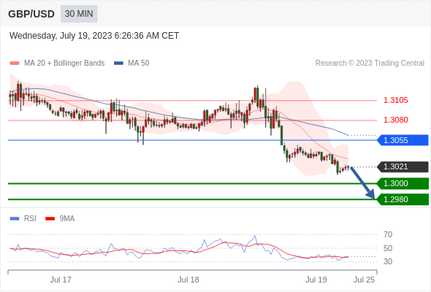Click the 9MA red legend swatch
Viewport: 431px width, 292px height.
[x=50, y=219]
